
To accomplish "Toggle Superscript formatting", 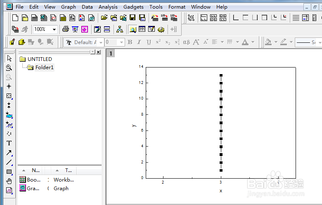I will point(158,42).
